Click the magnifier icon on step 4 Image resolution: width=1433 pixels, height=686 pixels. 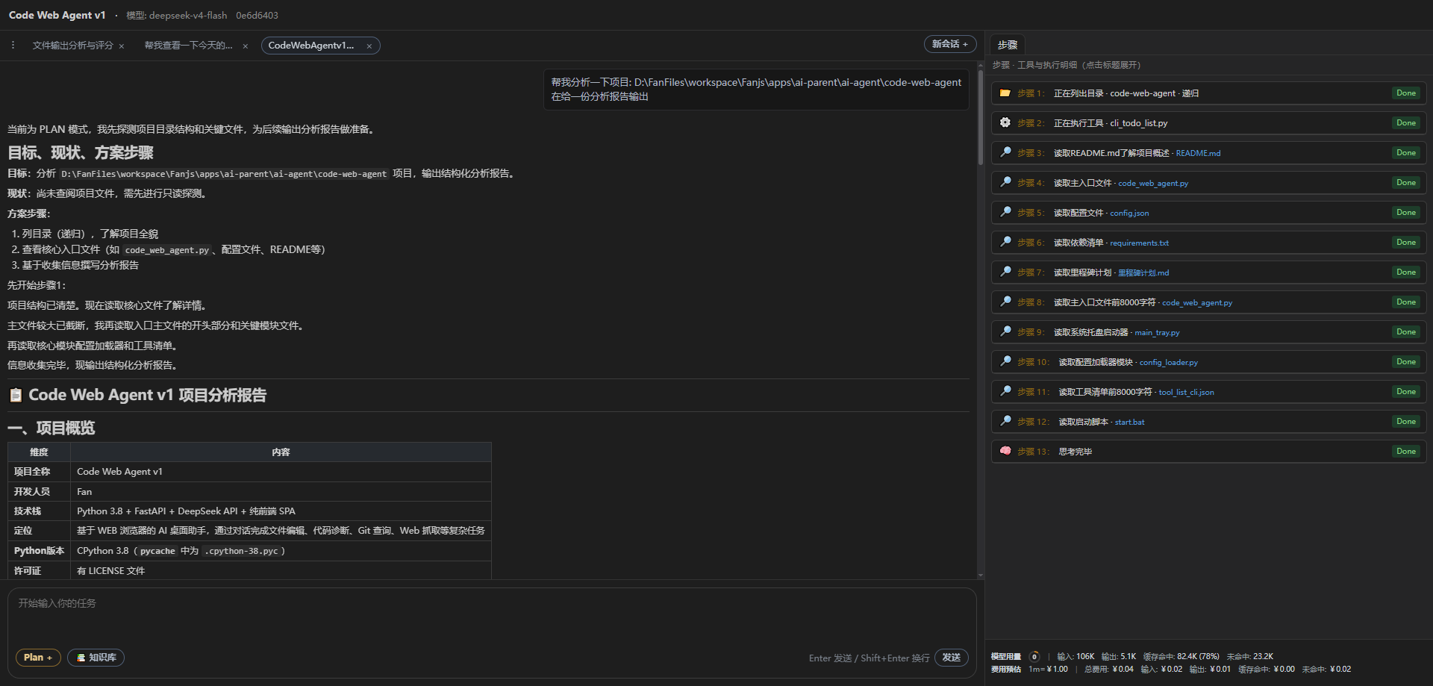(x=1005, y=183)
